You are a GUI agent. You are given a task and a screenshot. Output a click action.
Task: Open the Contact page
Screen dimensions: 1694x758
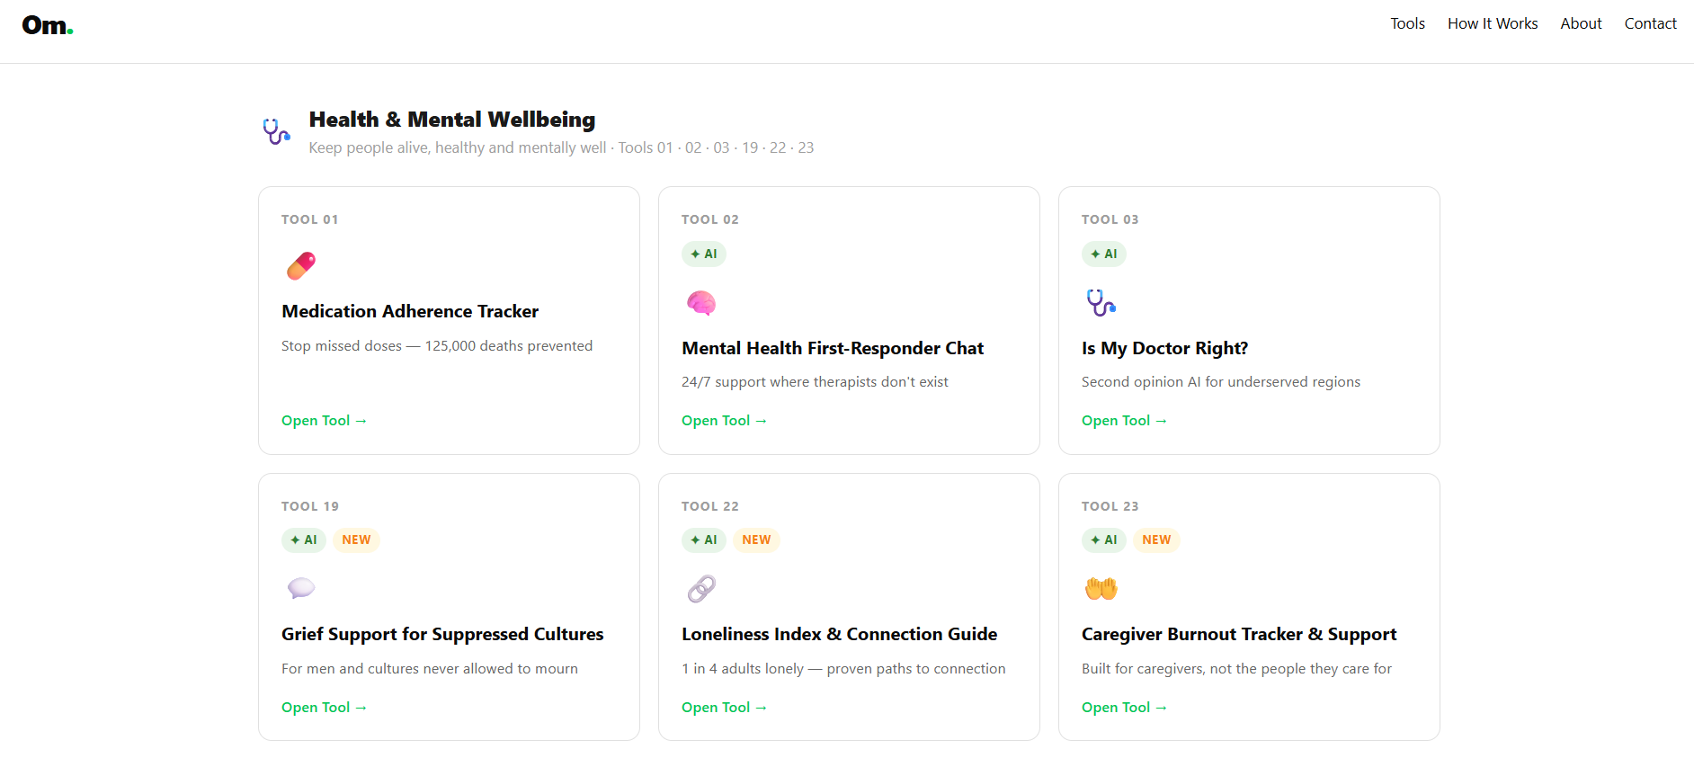(1650, 23)
